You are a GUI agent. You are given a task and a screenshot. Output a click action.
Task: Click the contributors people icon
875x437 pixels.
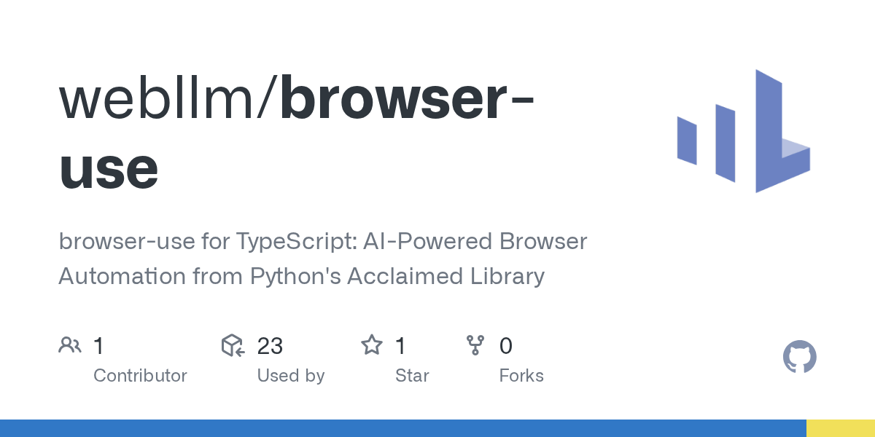70,345
